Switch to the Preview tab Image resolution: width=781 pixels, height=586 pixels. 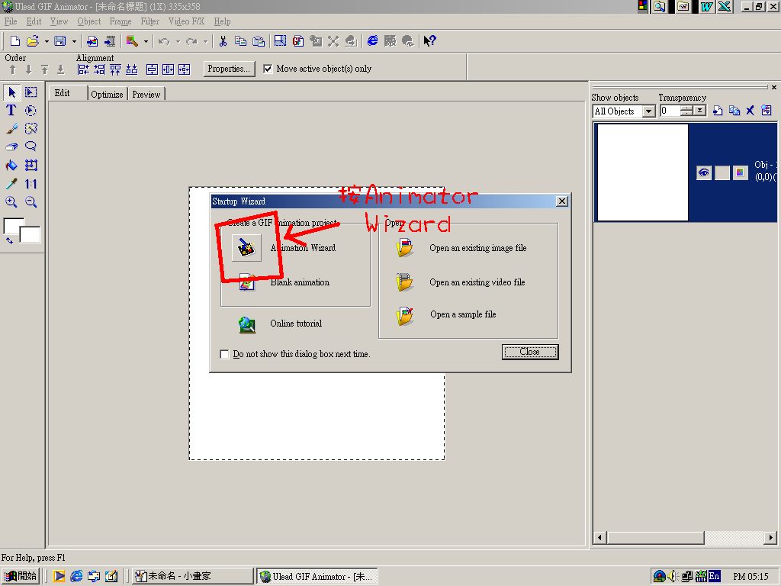pyautogui.click(x=146, y=94)
